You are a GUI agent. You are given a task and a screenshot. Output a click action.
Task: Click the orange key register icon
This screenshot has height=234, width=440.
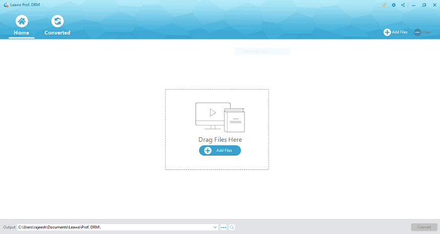pyautogui.click(x=384, y=5)
